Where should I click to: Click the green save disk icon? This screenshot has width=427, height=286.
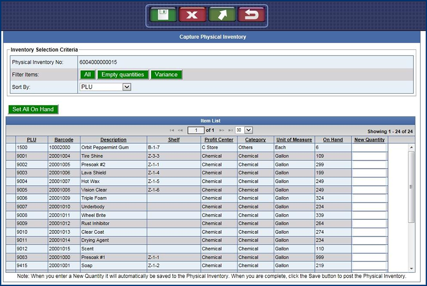coord(163,15)
